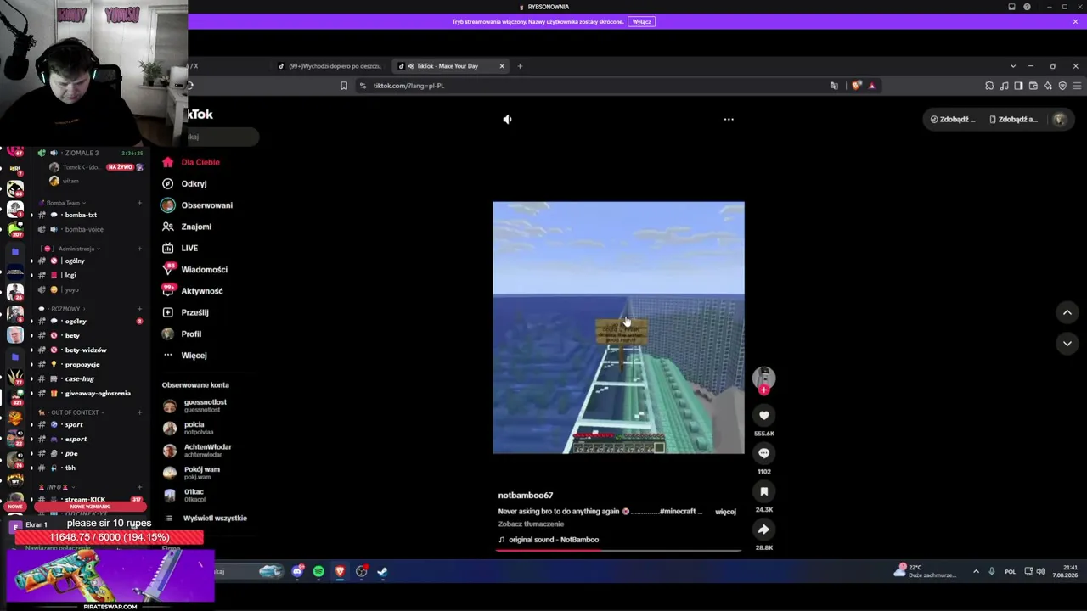Image resolution: width=1087 pixels, height=611 pixels.
Task: Open the case-hug Discord channel
Action: 80,379
